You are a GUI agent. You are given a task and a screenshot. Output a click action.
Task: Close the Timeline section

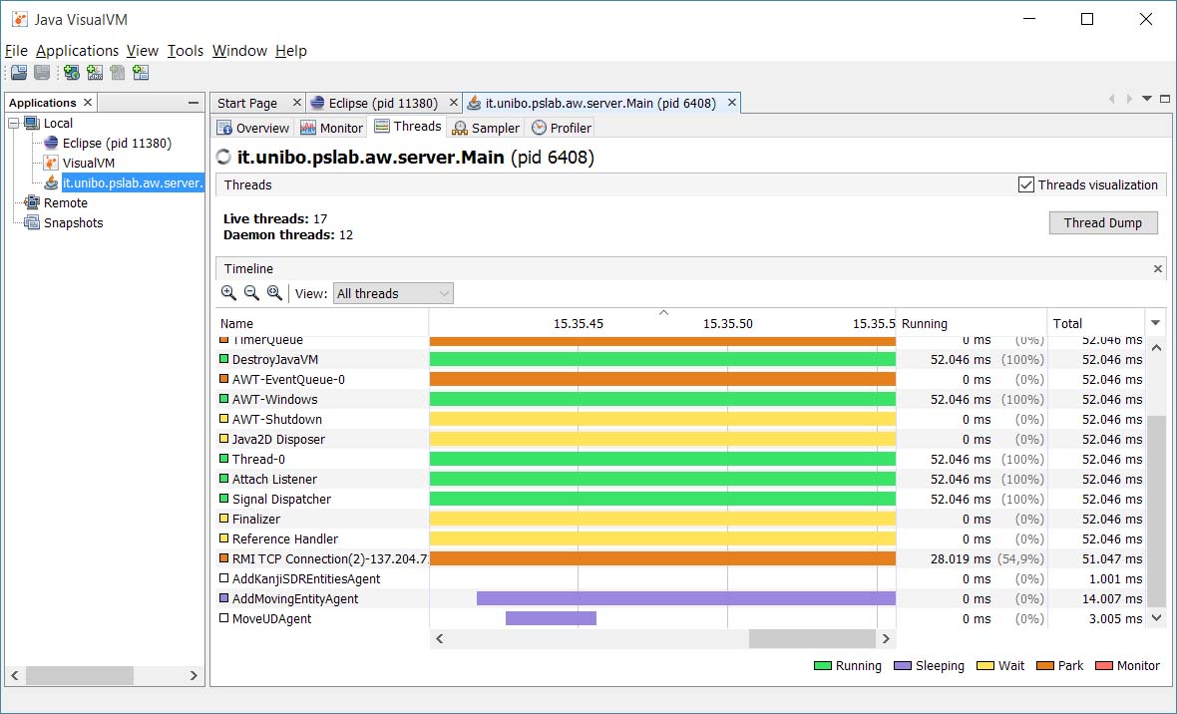[1157, 269]
